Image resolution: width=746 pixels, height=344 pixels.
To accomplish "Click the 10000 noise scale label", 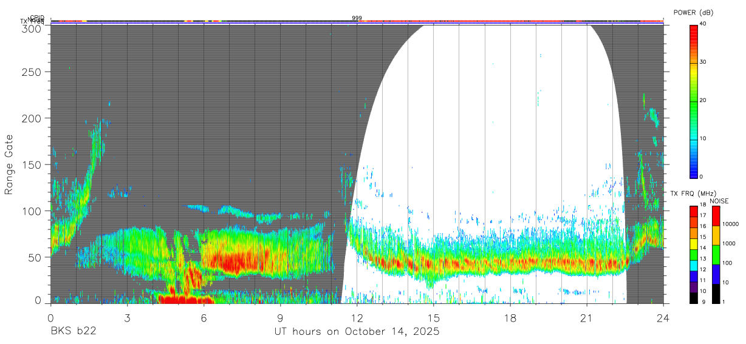I will pos(730,224).
